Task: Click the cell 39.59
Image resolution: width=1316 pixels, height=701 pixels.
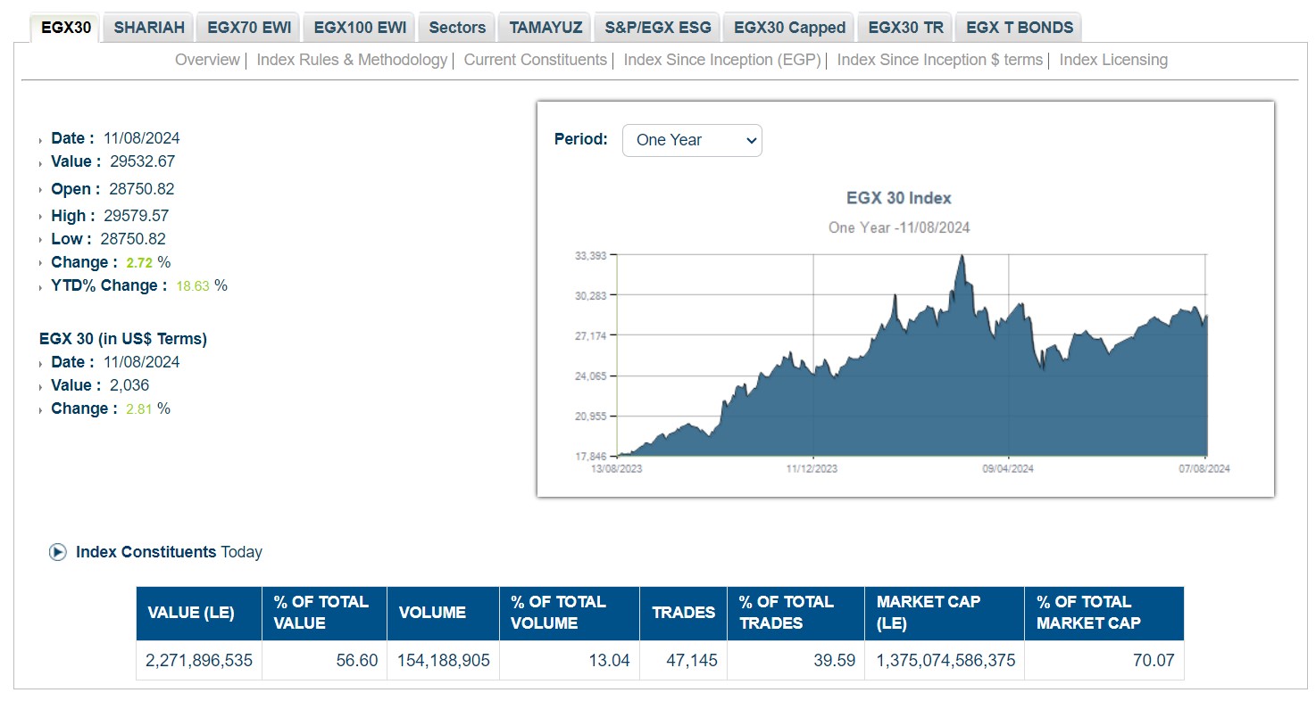Action: pyautogui.click(x=796, y=661)
